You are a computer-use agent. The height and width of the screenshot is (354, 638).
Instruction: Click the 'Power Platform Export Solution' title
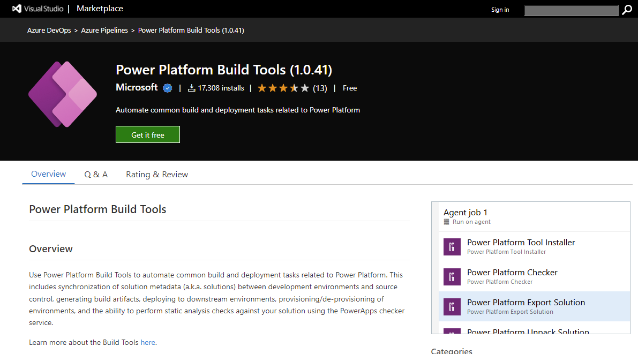[526, 303]
